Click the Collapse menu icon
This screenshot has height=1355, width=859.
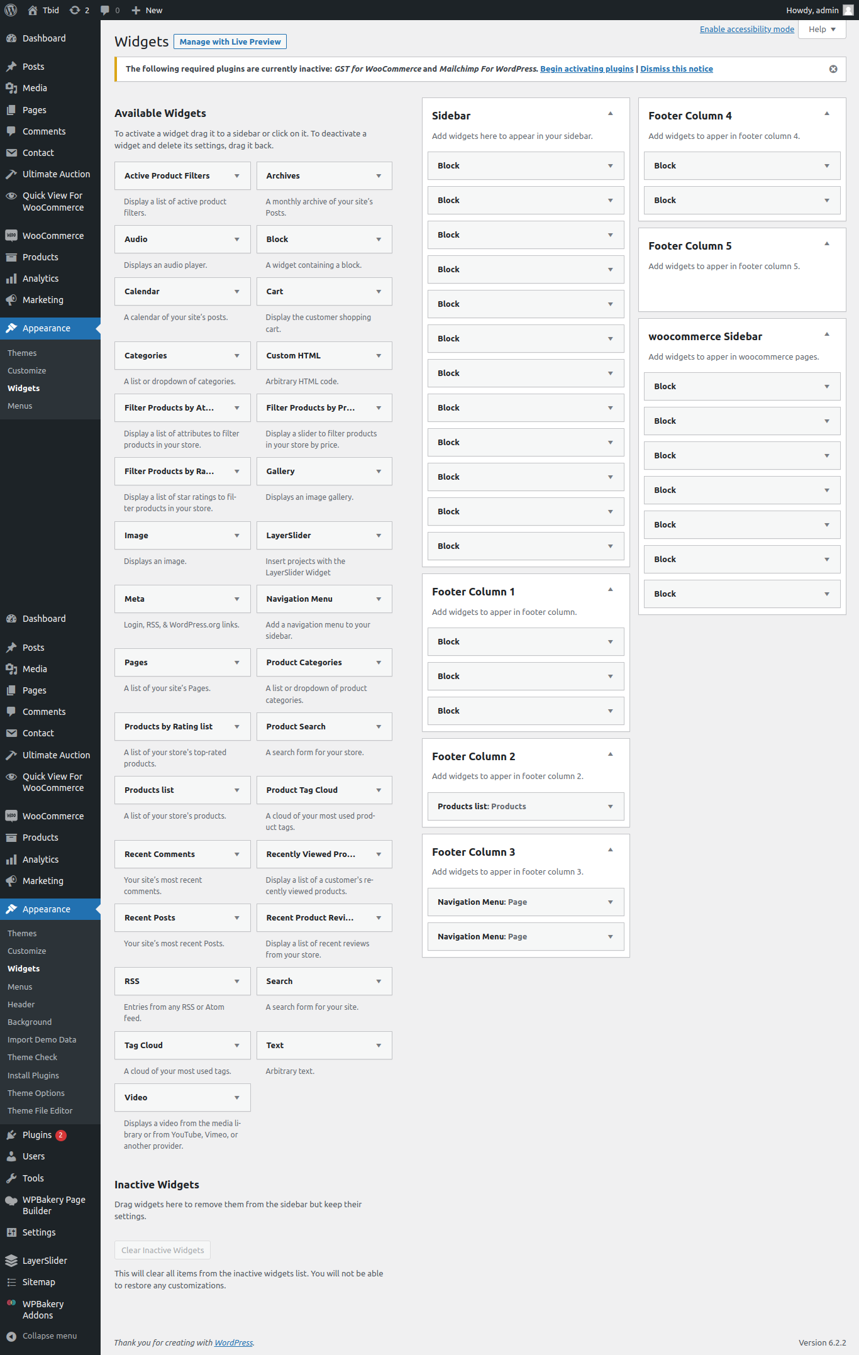tap(11, 1336)
